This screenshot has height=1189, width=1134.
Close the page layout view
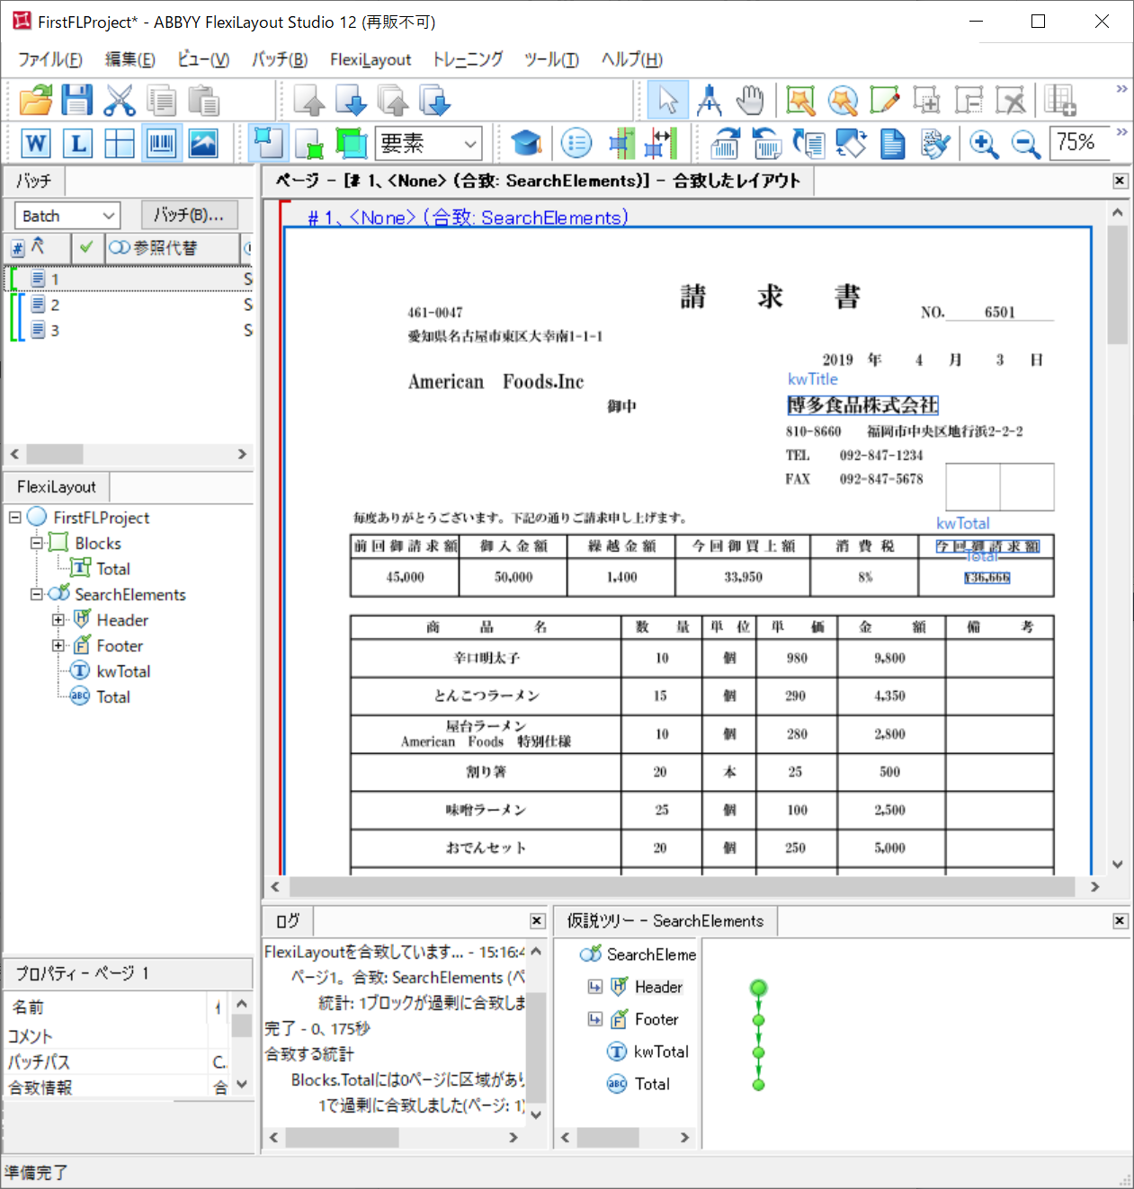pos(1120,181)
